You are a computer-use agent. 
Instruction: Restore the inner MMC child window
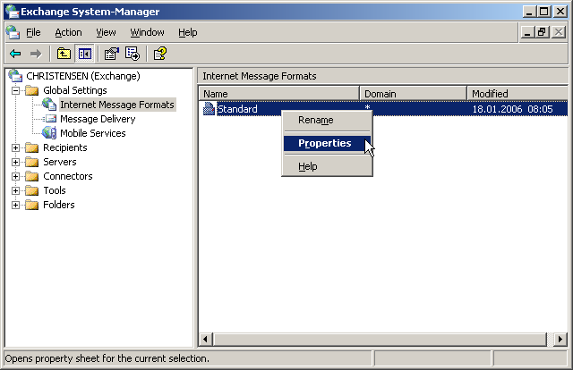pos(543,32)
